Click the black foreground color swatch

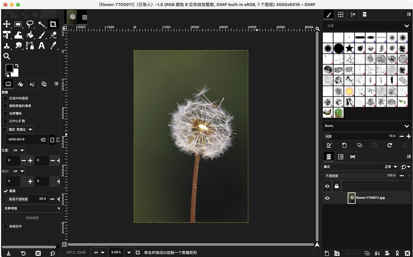point(9,68)
